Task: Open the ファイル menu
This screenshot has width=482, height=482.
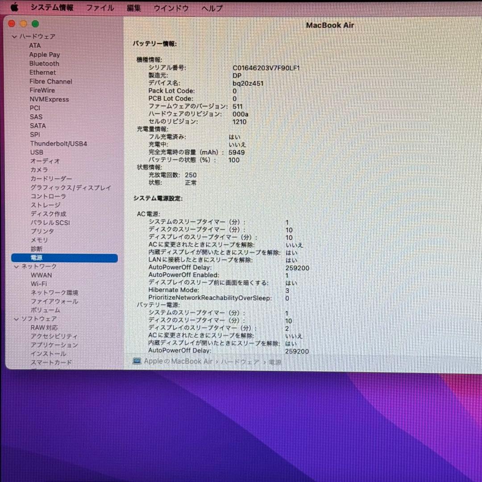Action: click(x=100, y=8)
